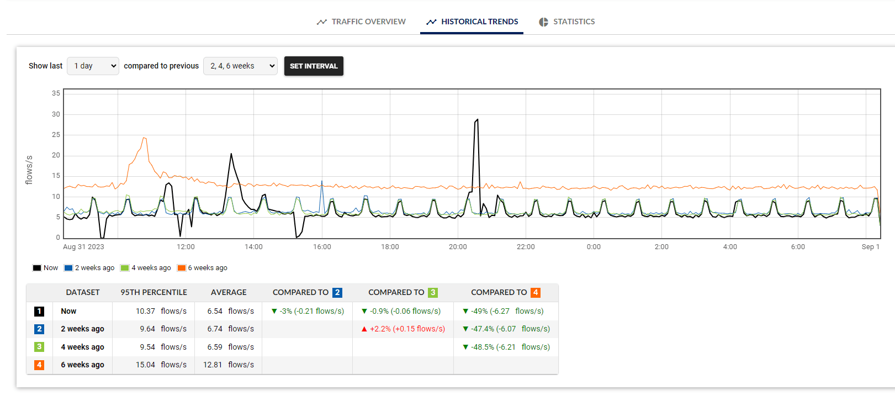Click the orange 6 weeks ago legend swatch
Viewport: 895px width, 395px height.
(181, 268)
